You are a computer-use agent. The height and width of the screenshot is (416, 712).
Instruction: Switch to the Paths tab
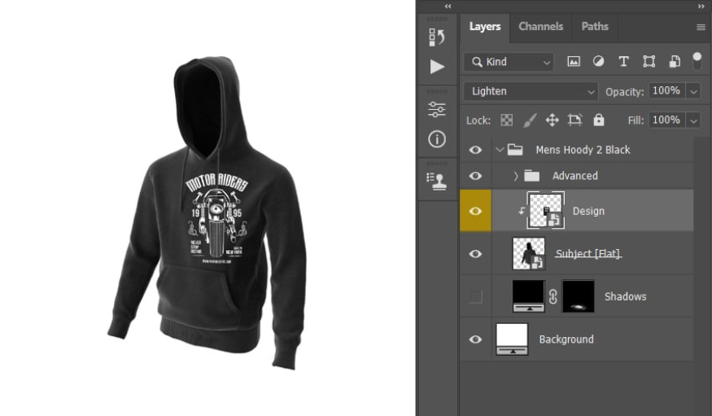[594, 27]
